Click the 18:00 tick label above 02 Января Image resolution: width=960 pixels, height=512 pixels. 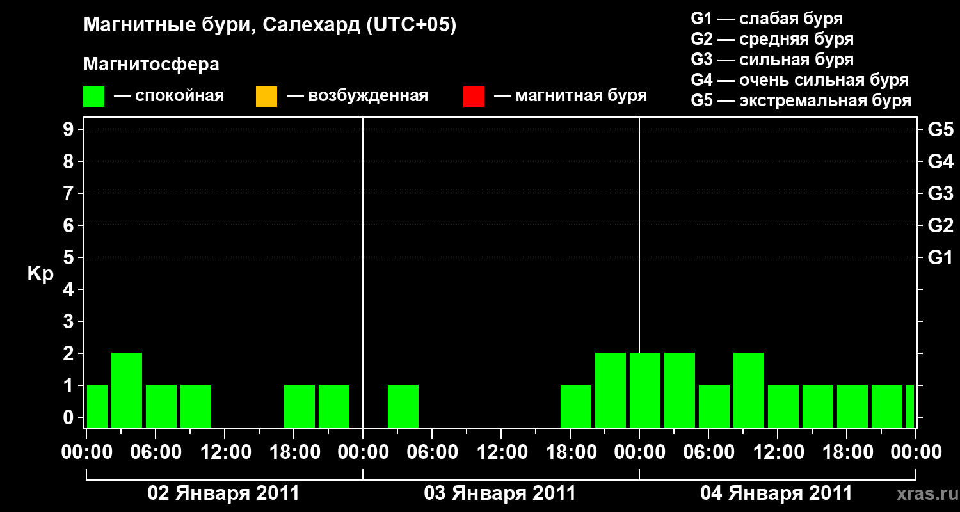click(294, 452)
